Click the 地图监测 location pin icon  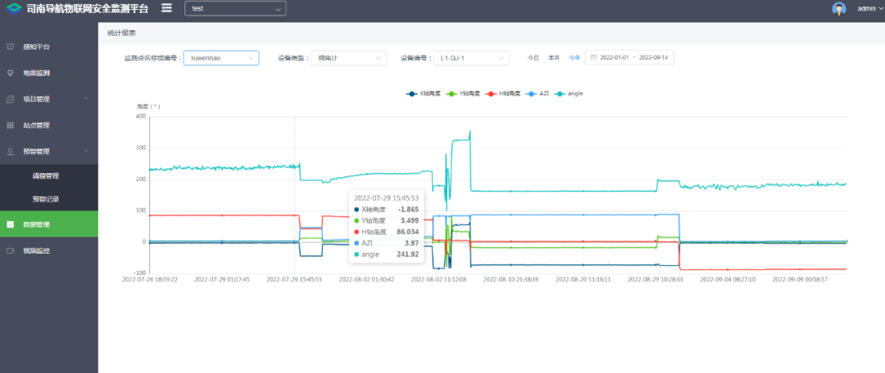10,74
